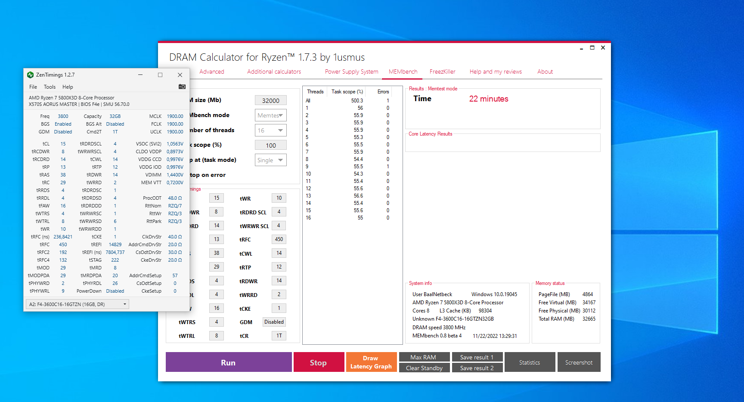Click the 22 minutes time result
Image resolution: width=744 pixels, height=402 pixels.
click(x=489, y=99)
